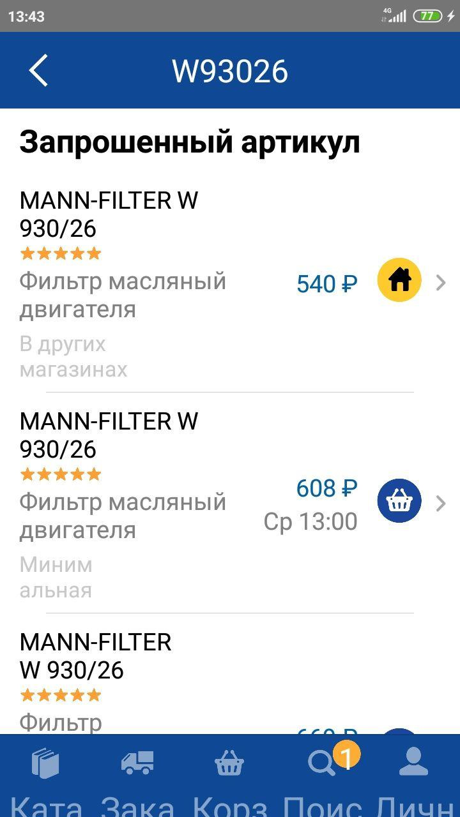
Task: Tap the orange search badge showing 1
Action: coord(346,757)
